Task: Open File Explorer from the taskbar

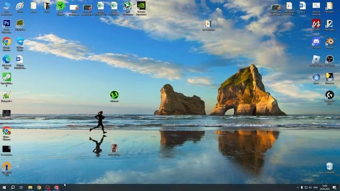Action: point(30,187)
